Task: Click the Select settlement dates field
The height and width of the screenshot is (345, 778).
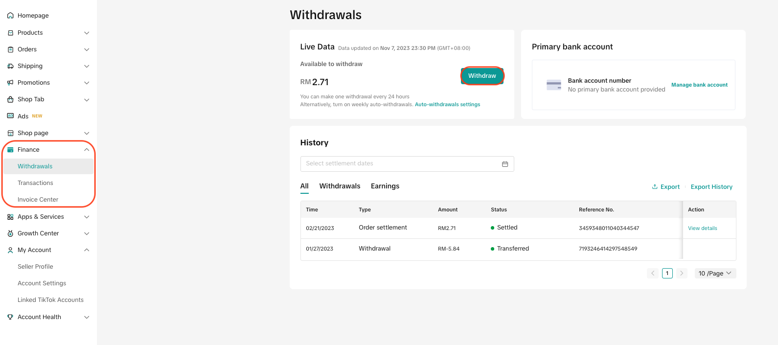Action: coord(407,164)
